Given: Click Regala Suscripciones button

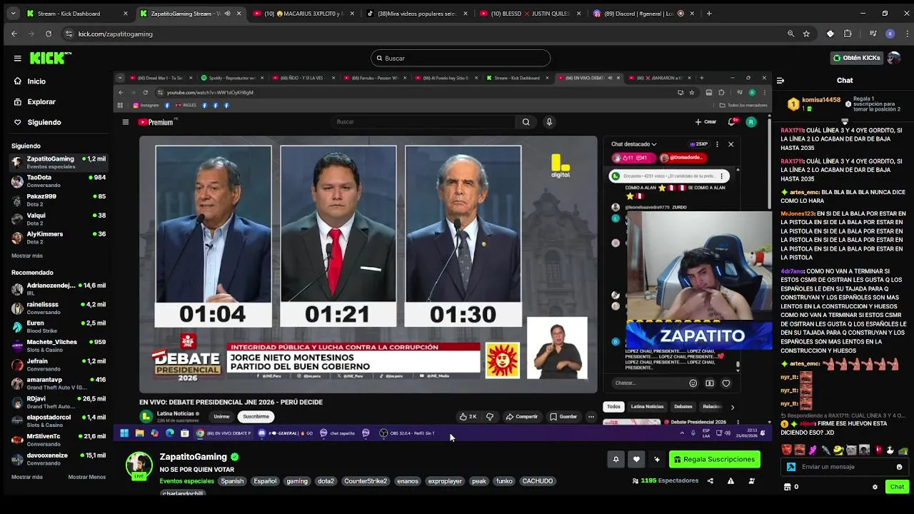Looking at the screenshot, I should pos(714,459).
